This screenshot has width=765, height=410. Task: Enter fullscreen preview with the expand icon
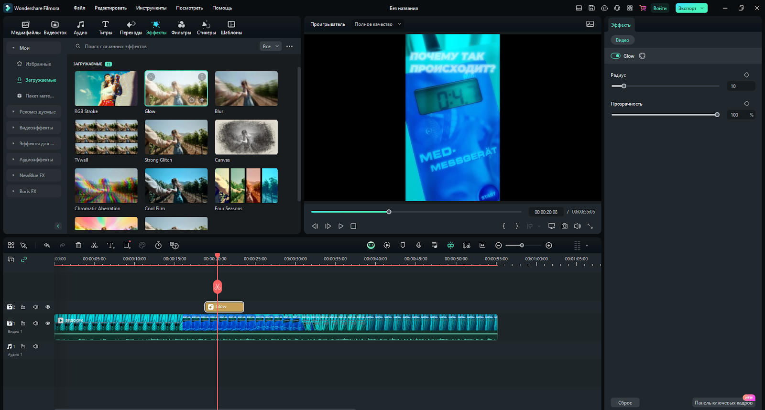coord(590,226)
